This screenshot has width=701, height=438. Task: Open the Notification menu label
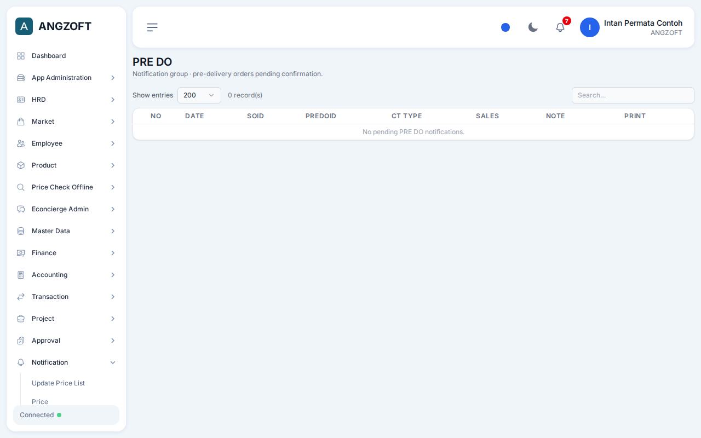coord(50,362)
